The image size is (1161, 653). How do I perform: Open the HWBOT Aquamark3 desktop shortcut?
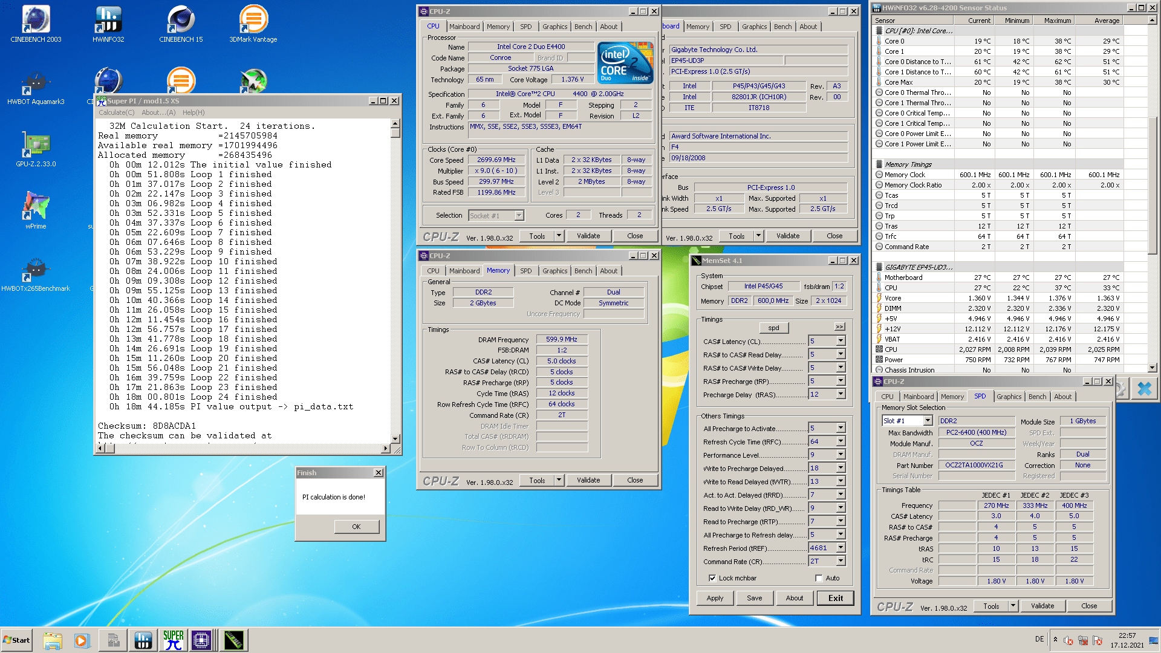point(36,88)
